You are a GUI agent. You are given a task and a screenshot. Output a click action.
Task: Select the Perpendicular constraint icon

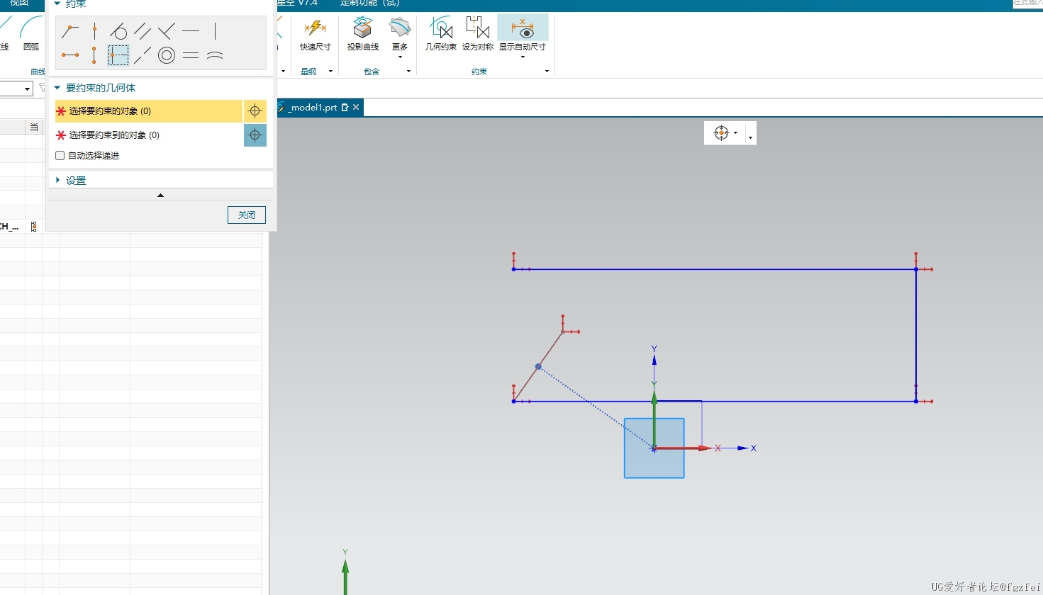167,31
